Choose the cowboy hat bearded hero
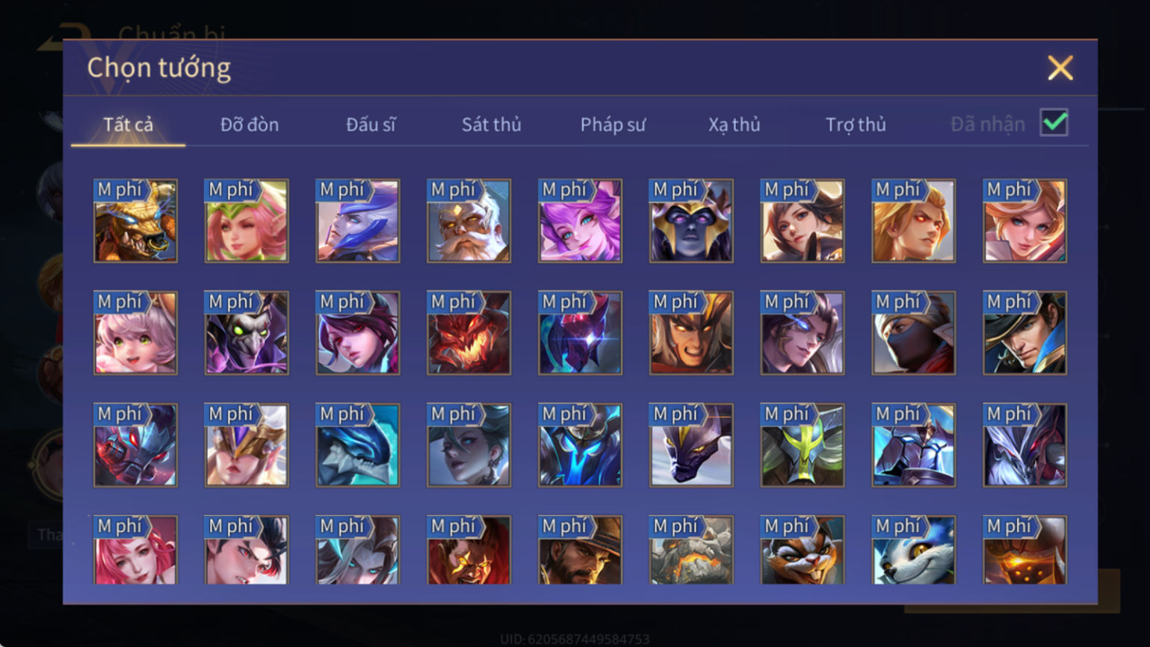Image resolution: width=1150 pixels, height=647 pixels. (580, 550)
